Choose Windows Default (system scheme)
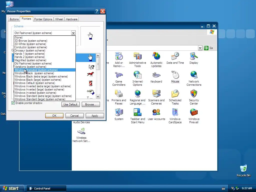This screenshot has width=256, height=192. [x=44, y=83]
